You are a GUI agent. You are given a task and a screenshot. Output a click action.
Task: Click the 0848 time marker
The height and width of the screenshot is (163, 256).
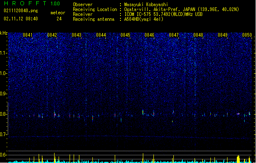click(198, 35)
